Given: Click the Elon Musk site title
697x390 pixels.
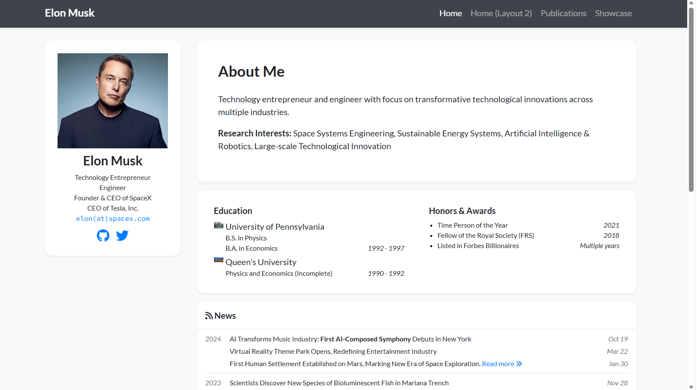Looking at the screenshot, I should click(x=69, y=13).
